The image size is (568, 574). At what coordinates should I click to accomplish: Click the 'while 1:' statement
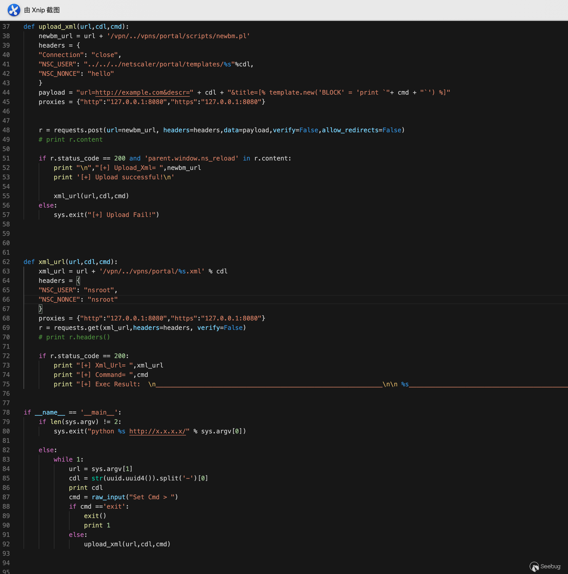click(x=68, y=459)
